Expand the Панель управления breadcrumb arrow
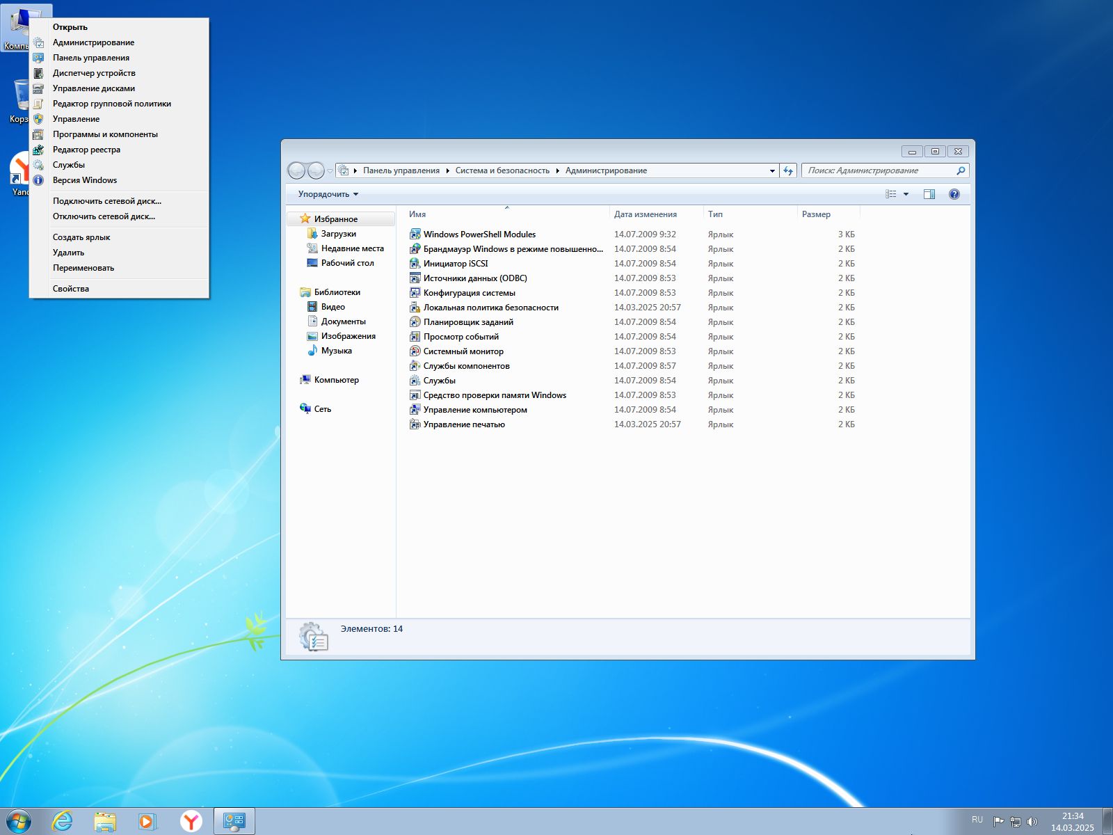Screen dimensions: 1113x835 [x=447, y=170]
